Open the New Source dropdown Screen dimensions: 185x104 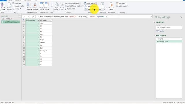click(121, 3)
